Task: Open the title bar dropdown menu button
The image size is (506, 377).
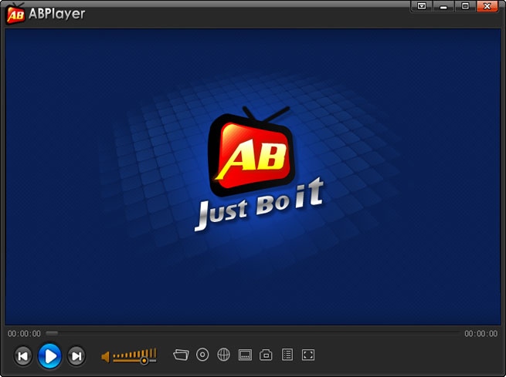Action: click(422, 6)
